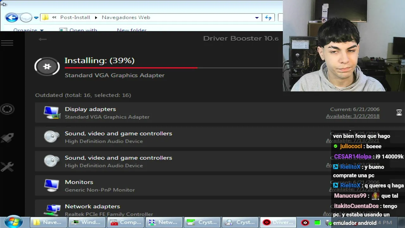Click the green tray icon in taskbar
The width and height of the screenshot is (405, 228).
click(317, 223)
